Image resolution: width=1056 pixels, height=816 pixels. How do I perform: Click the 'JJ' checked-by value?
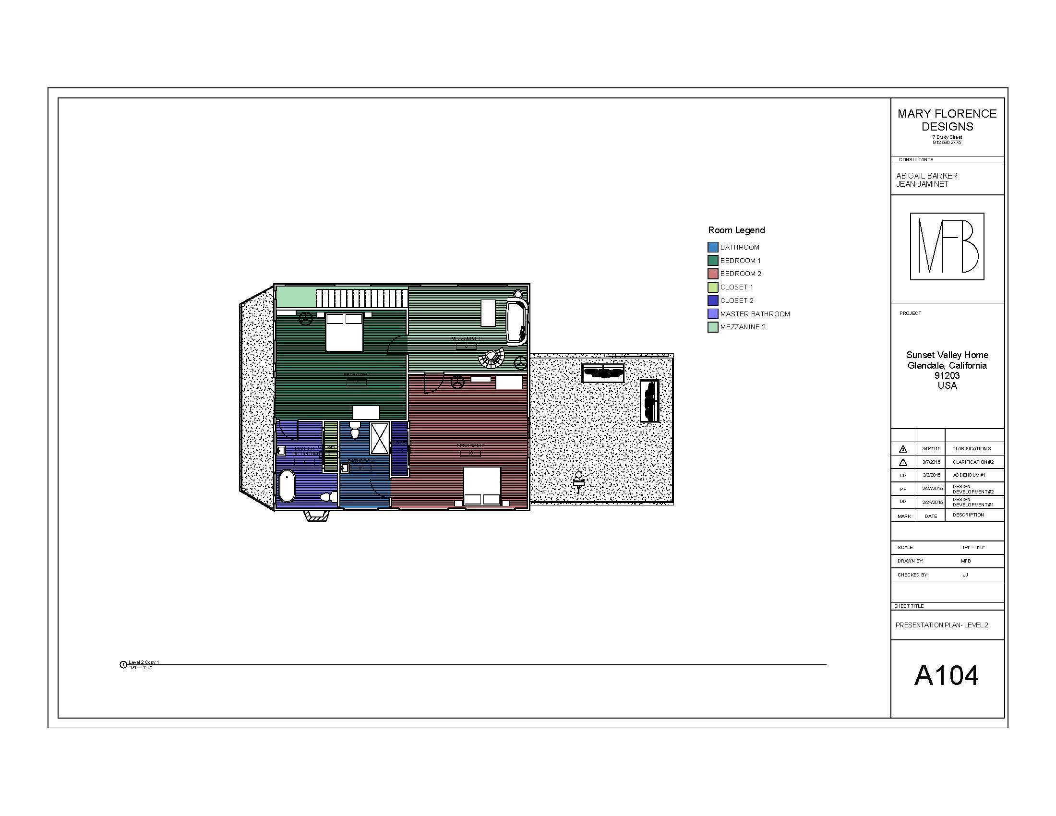point(965,575)
